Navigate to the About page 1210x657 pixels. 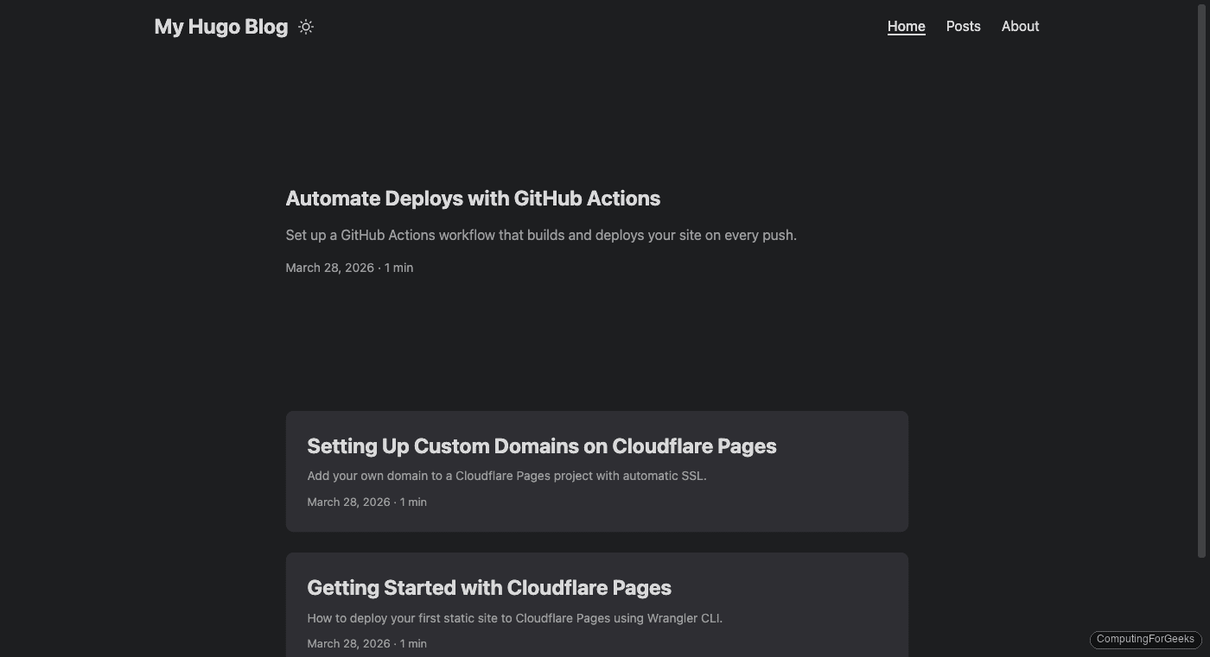click(1020, 26)
